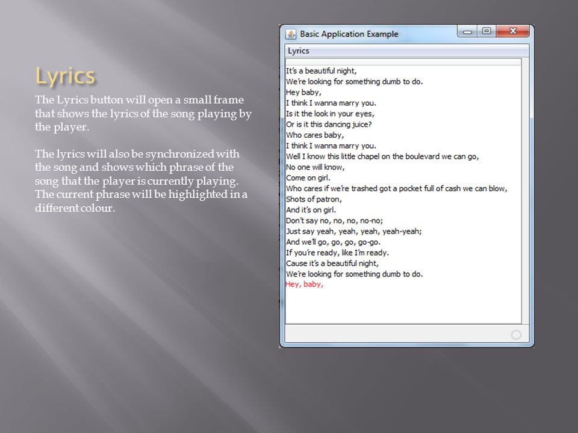Image resolution: width=578 pixels, height=433 pixels.
Task: Click the line "Shots of patron,"
Action: tap(314, 199)
